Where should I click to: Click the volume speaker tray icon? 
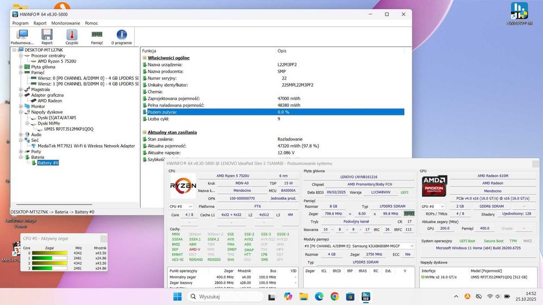point(498,296)
